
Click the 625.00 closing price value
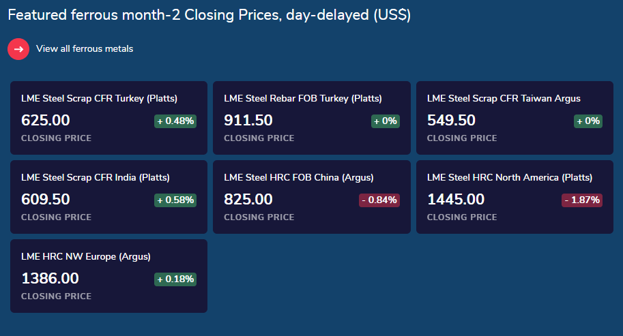point(46,120)
